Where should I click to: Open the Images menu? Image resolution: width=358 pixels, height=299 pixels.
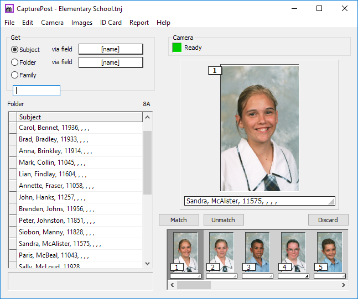82,23
